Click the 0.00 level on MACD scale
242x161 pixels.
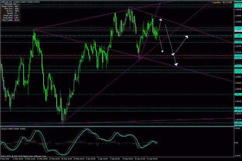pyautogui.click(x=236, y=143)
